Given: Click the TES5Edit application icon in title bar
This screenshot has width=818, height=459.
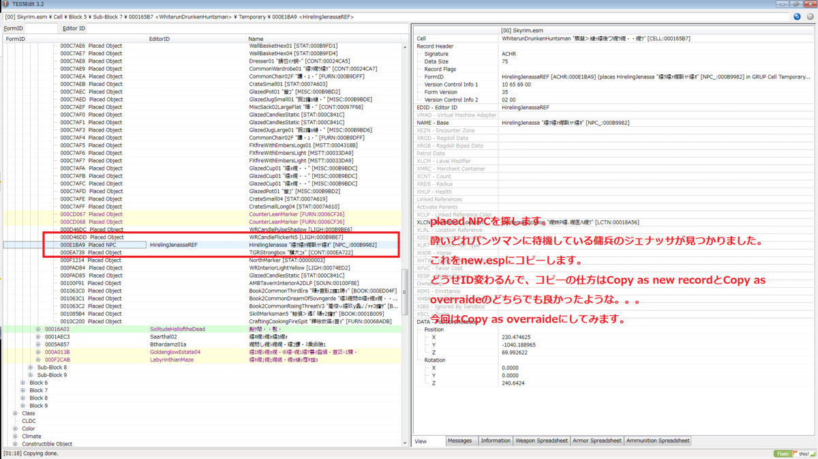Looking at the screenshot, I should (6, 4).
